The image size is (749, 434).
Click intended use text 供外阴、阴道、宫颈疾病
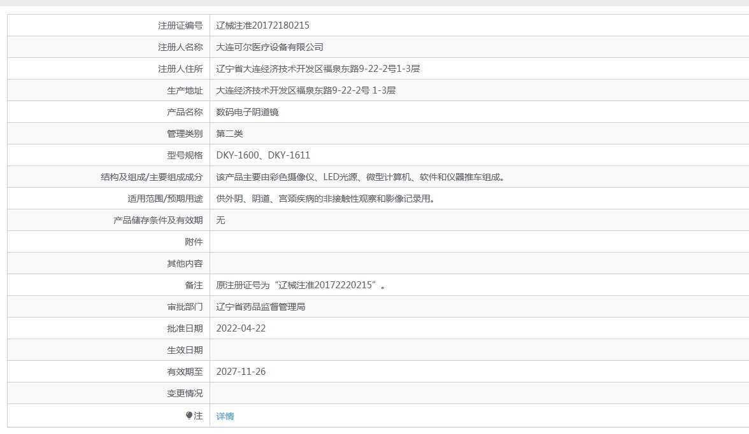pyautogui.click(x=326, y=199)
